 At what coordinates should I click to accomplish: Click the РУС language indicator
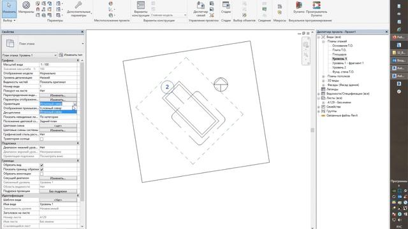click(399, 226)
